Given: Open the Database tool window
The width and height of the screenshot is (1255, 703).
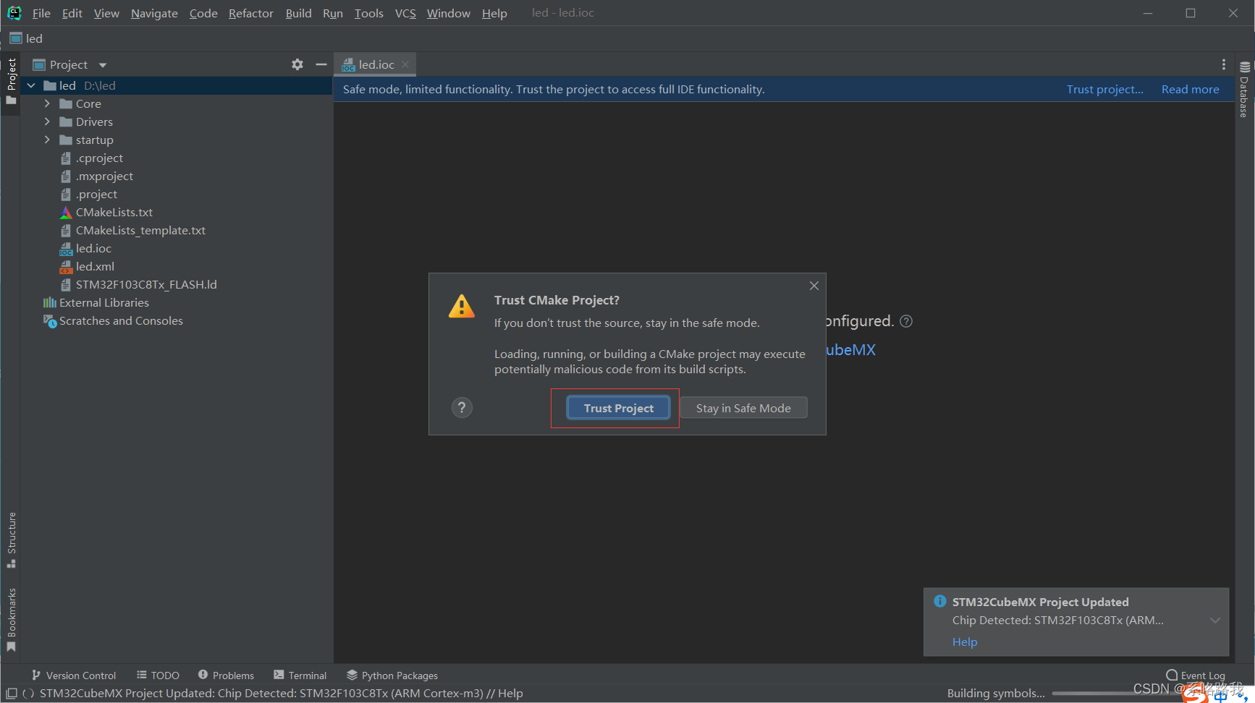Looking at the screenshot, I should tap(1244, 90).
